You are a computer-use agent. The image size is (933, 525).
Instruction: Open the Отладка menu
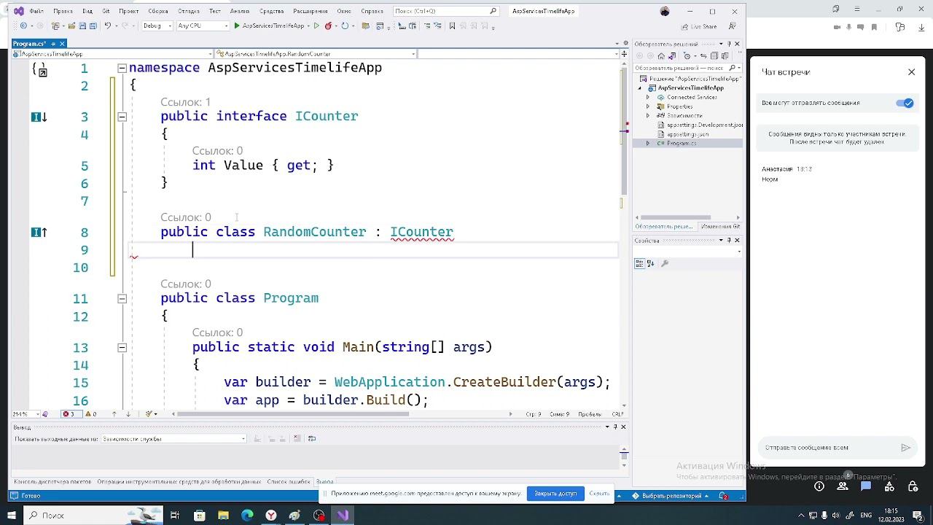click(189, 11)
